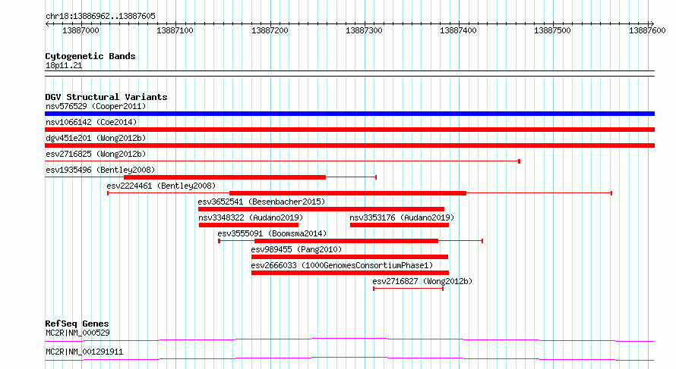Select the nsv3348322 variant bar
676x369 pixels.
249,225
